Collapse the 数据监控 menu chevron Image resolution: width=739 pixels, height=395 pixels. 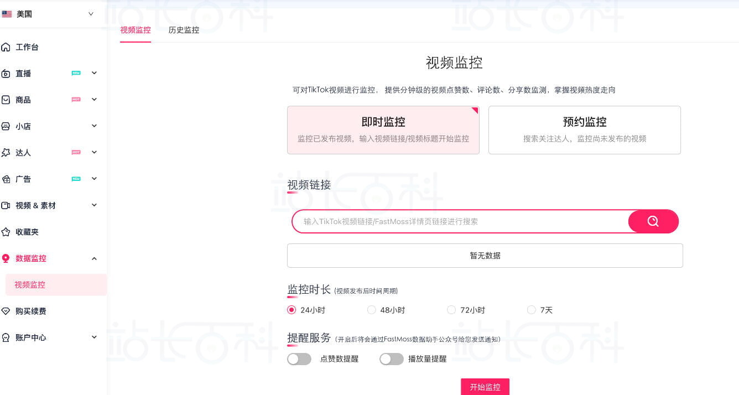coord(94,258)
